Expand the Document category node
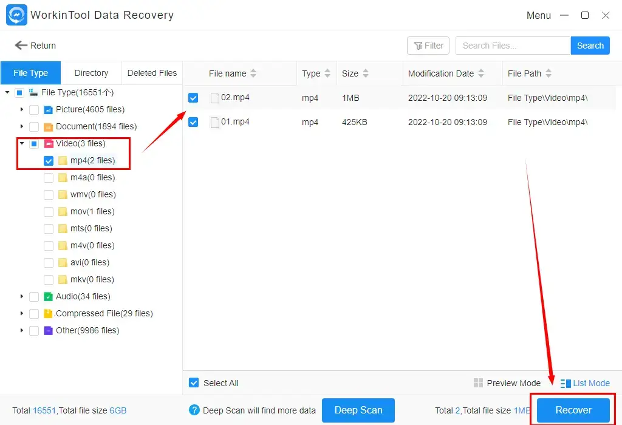 [21, 126]
